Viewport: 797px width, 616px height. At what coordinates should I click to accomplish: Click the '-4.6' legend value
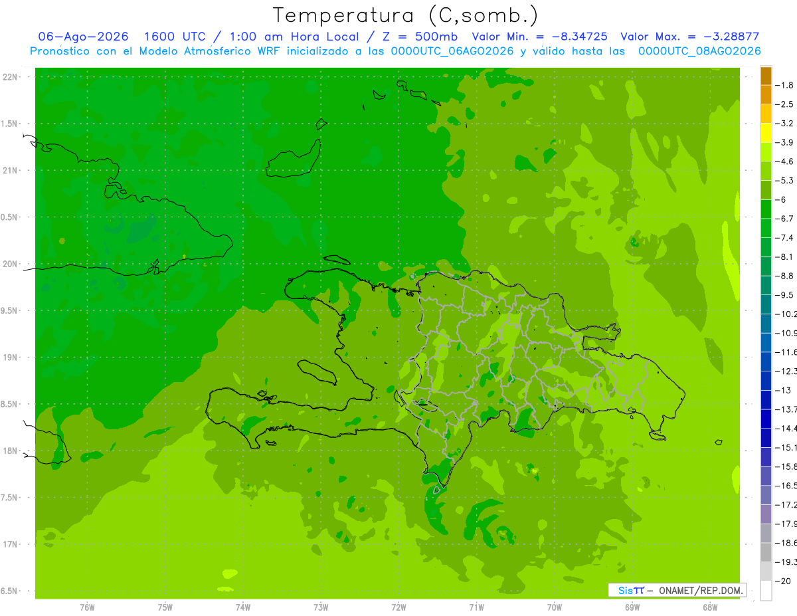click(x=784, y=161)
